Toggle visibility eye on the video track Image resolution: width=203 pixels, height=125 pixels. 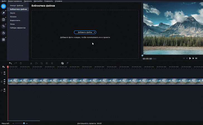(4, 80)
